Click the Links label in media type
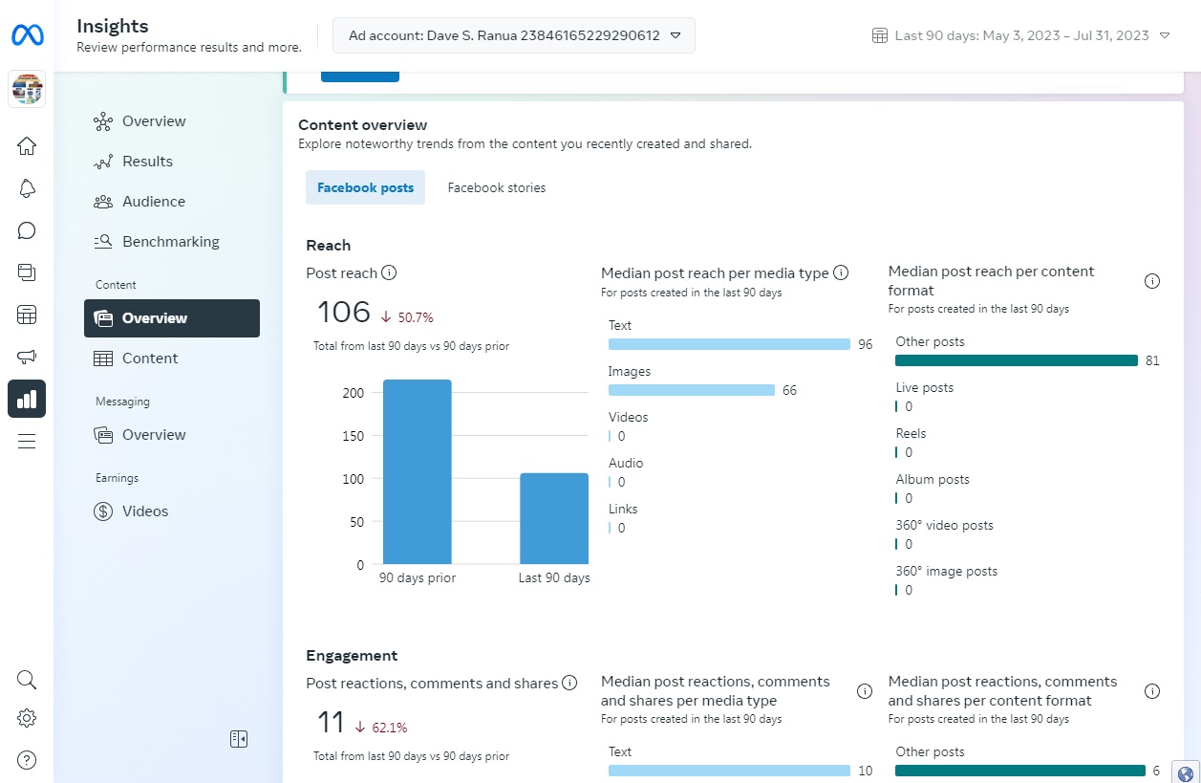The height and width of the screenshot is (783, 1201). pos(623,510)
